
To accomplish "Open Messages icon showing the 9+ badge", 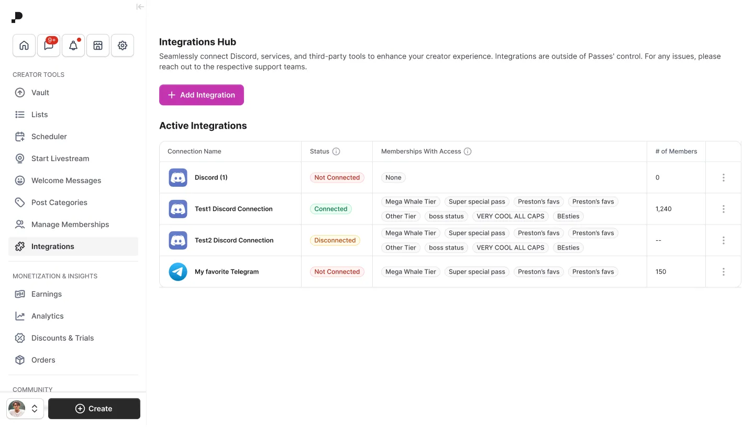I will (x=48, y=46).
